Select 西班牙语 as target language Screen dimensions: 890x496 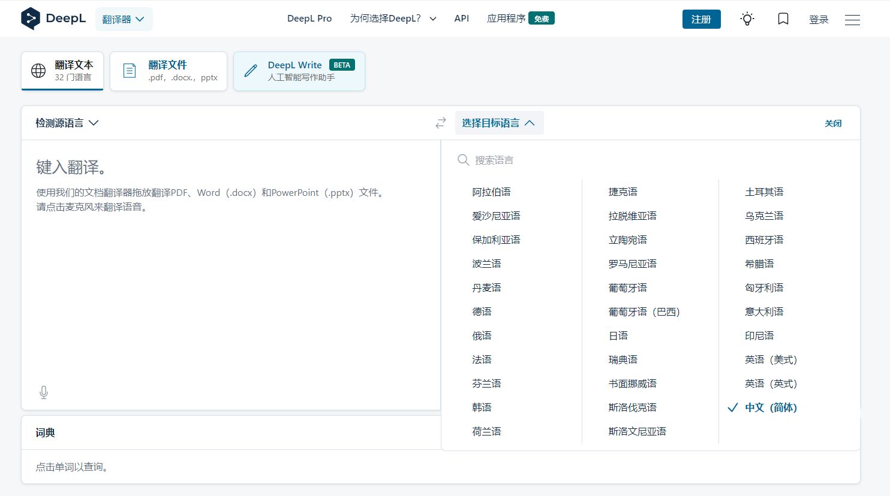(764, 240)
